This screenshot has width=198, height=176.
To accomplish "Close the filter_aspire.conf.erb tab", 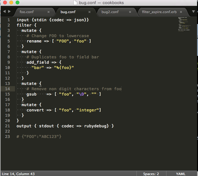I will click(x=181, y=12).
